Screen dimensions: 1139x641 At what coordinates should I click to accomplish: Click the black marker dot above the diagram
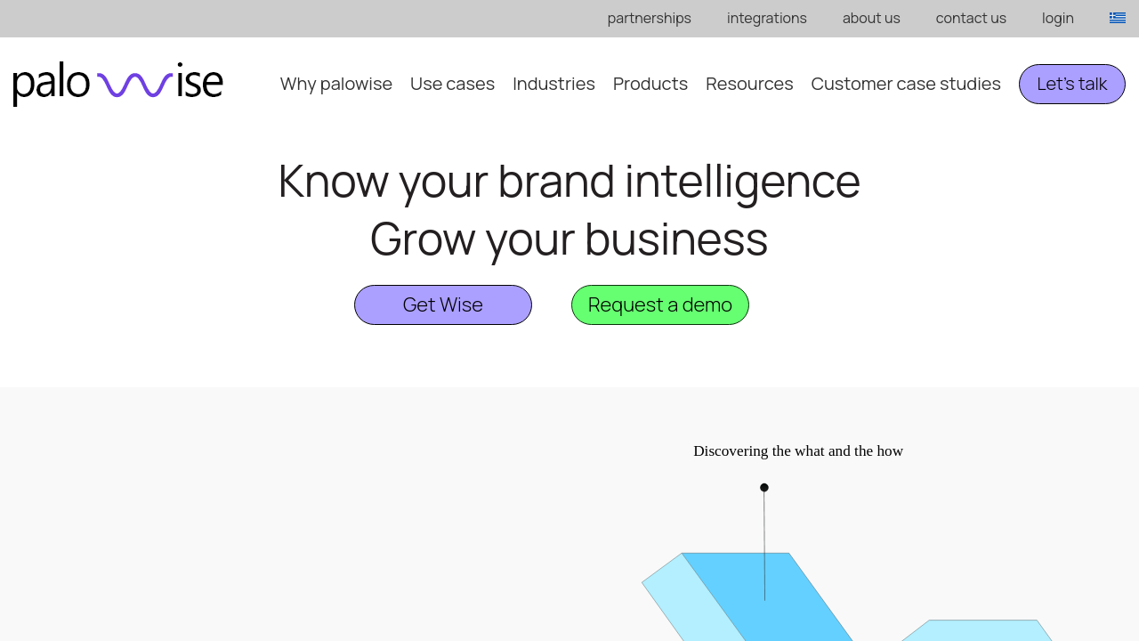point(763,488)
